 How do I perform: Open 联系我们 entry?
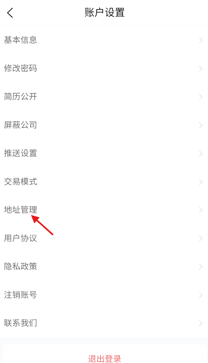click(104, 323)
